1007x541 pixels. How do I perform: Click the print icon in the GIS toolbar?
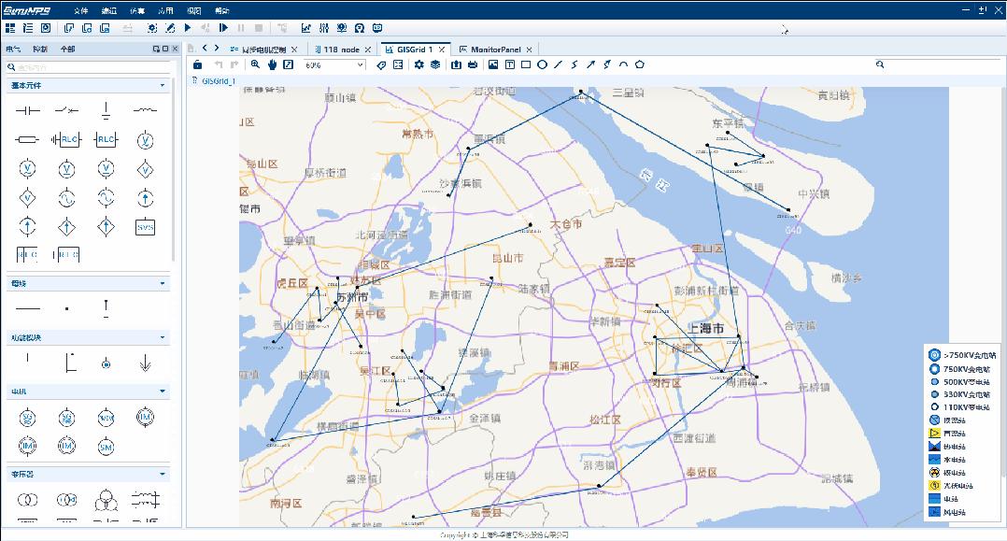point(473,64)
